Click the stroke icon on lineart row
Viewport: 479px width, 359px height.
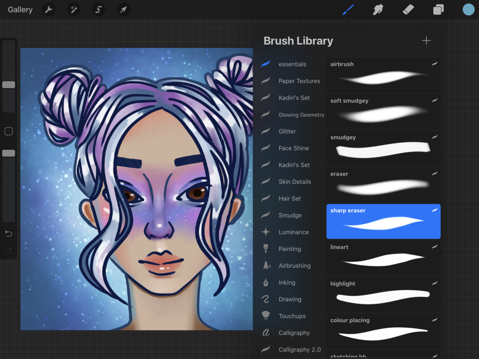pos(434,246)
